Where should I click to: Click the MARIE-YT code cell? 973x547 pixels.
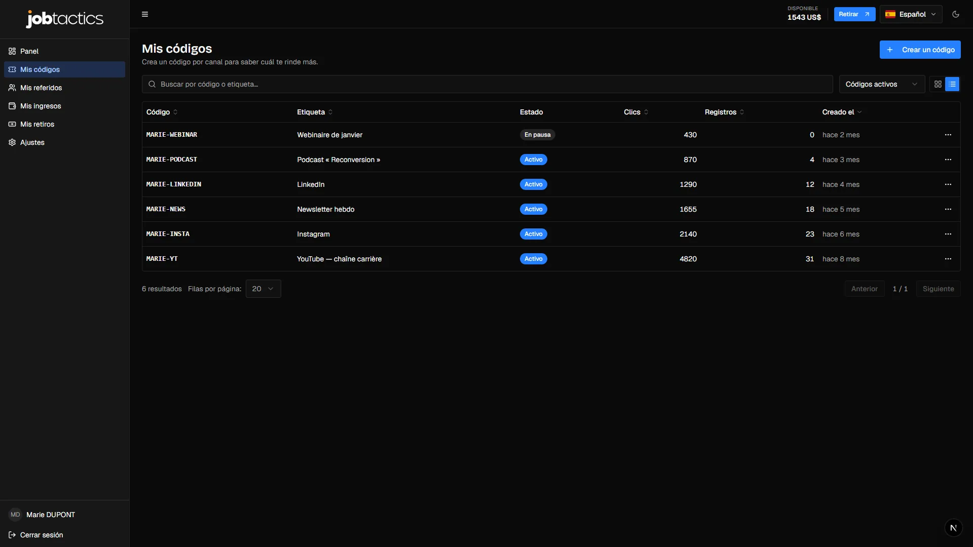point(162,259)
